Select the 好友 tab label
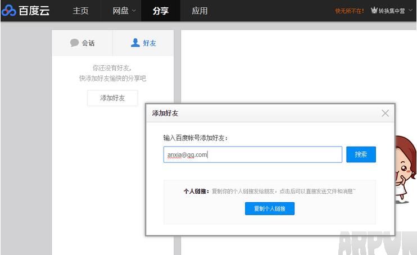417x255 pixels. (x=149, y=43)
